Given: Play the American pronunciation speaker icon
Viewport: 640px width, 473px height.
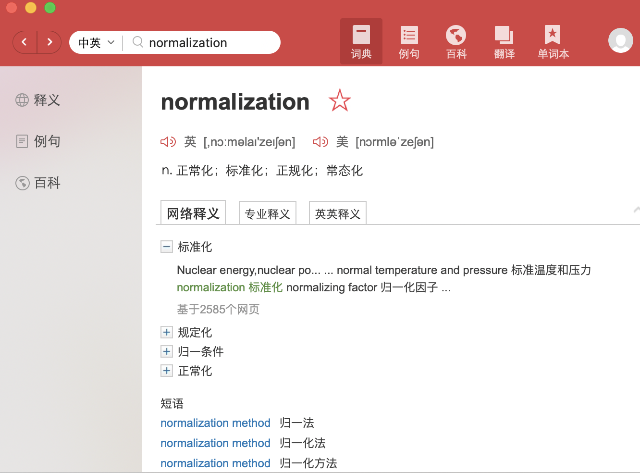Looking at the screenshot, I should click(320, 142).
